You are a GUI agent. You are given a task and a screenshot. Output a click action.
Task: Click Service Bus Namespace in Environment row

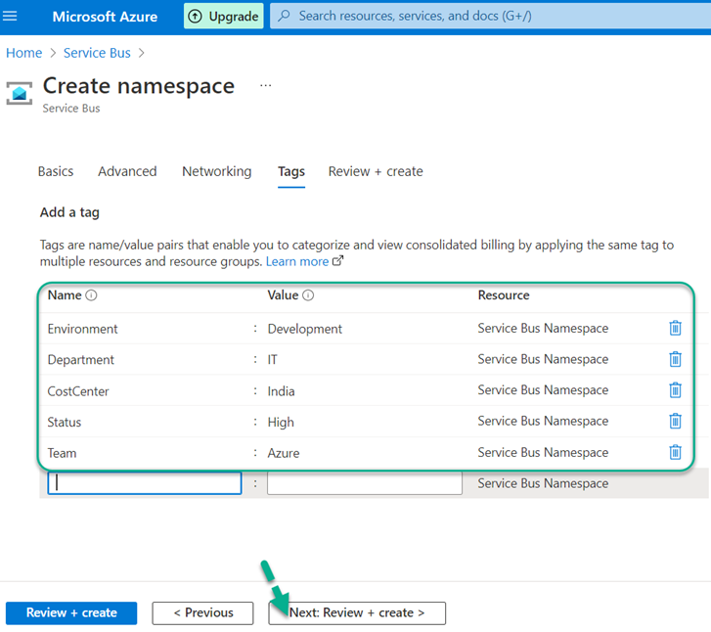543,328
